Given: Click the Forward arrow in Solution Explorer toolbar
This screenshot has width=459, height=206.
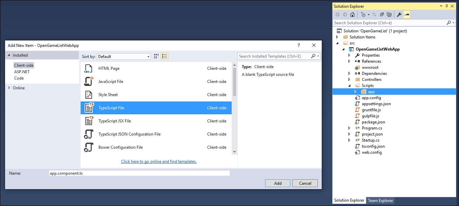Looking at the screenshot, I should [345, 14].
